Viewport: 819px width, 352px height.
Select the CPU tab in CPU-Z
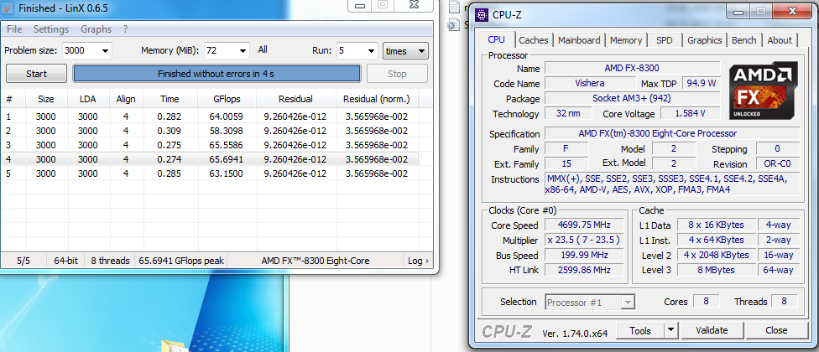click(496, 39)
